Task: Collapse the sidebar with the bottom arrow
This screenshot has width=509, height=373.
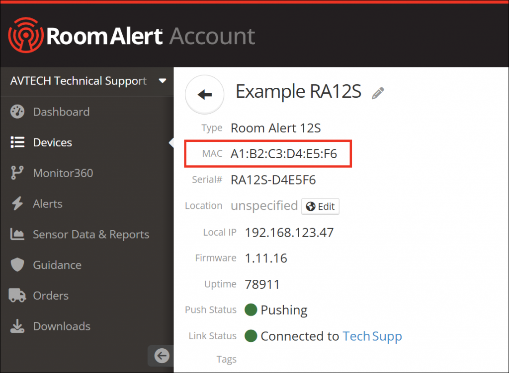Action: point(162,355)
